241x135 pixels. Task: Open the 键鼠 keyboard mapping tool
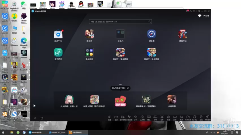pos(149,118)
